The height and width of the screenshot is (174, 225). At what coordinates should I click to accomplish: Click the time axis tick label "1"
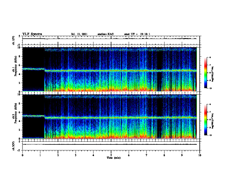click(40, 155)
